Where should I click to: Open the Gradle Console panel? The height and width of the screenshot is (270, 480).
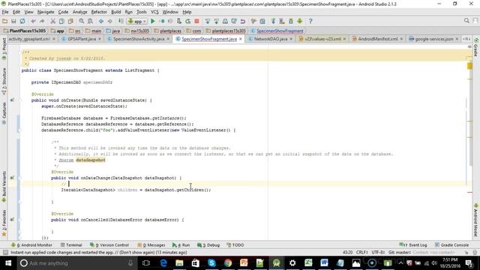[451, 245]
